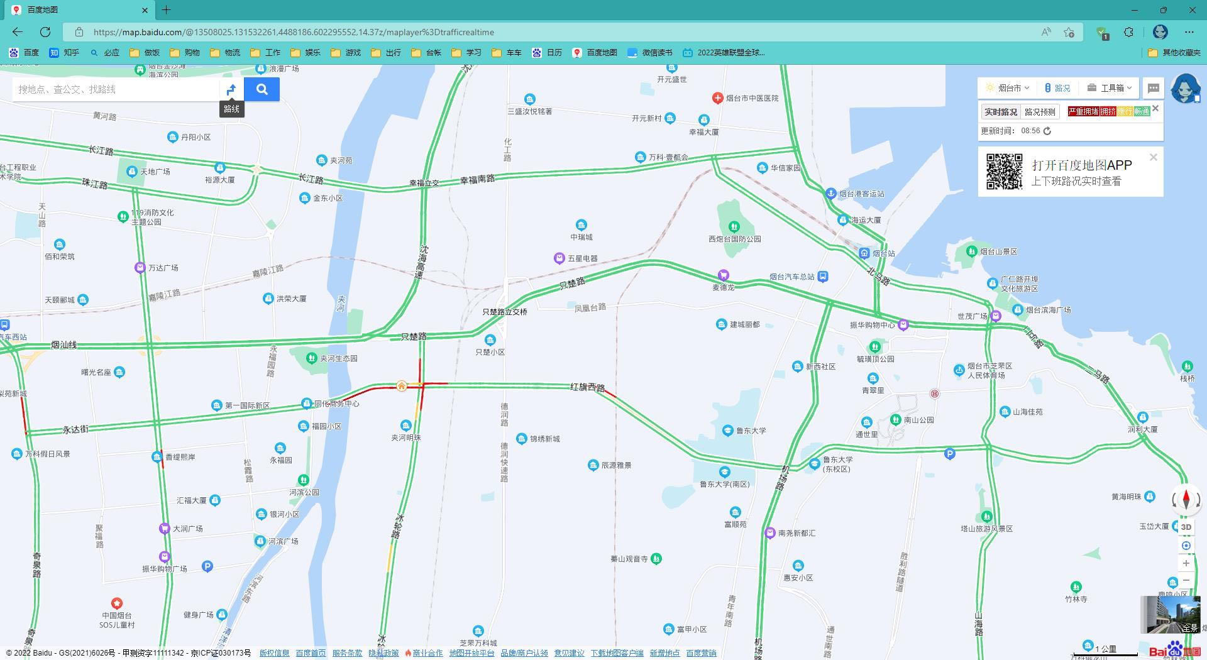Locate my position with target icon
The image size is (1207, 660).
pos(1186,545)
